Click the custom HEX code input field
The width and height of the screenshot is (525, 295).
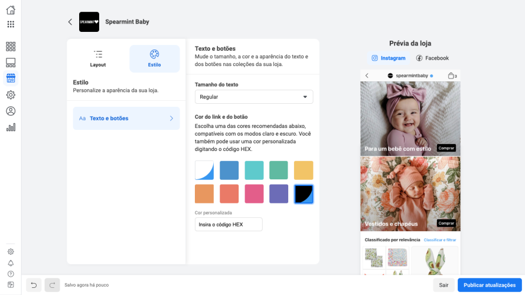pyautogui.click(x=229, y=224)
